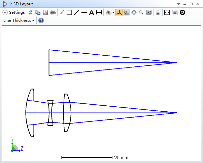Toggle the rotate view mode button
Screen dimensions: 203x163
pos(126,12)
